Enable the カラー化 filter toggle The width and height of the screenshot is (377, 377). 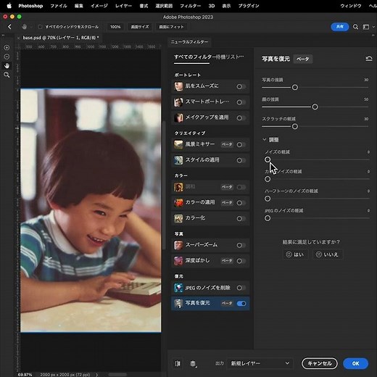241,218
